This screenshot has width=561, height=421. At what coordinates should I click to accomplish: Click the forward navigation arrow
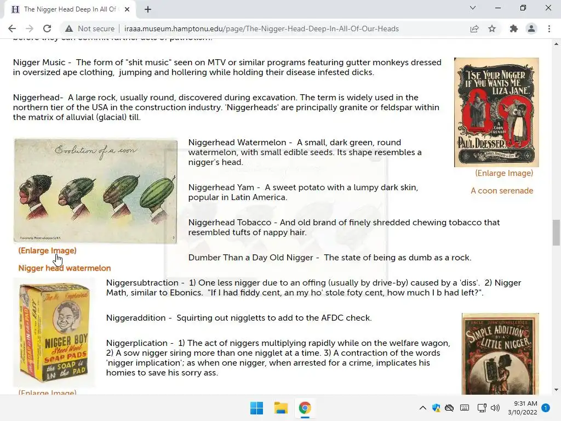pos(30,29)
